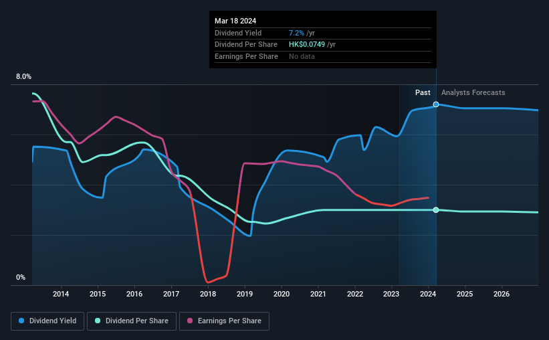The height and width of the screenshot is (340, 549).
Task: Click the 2017 x-axis label
Action: 171,294
